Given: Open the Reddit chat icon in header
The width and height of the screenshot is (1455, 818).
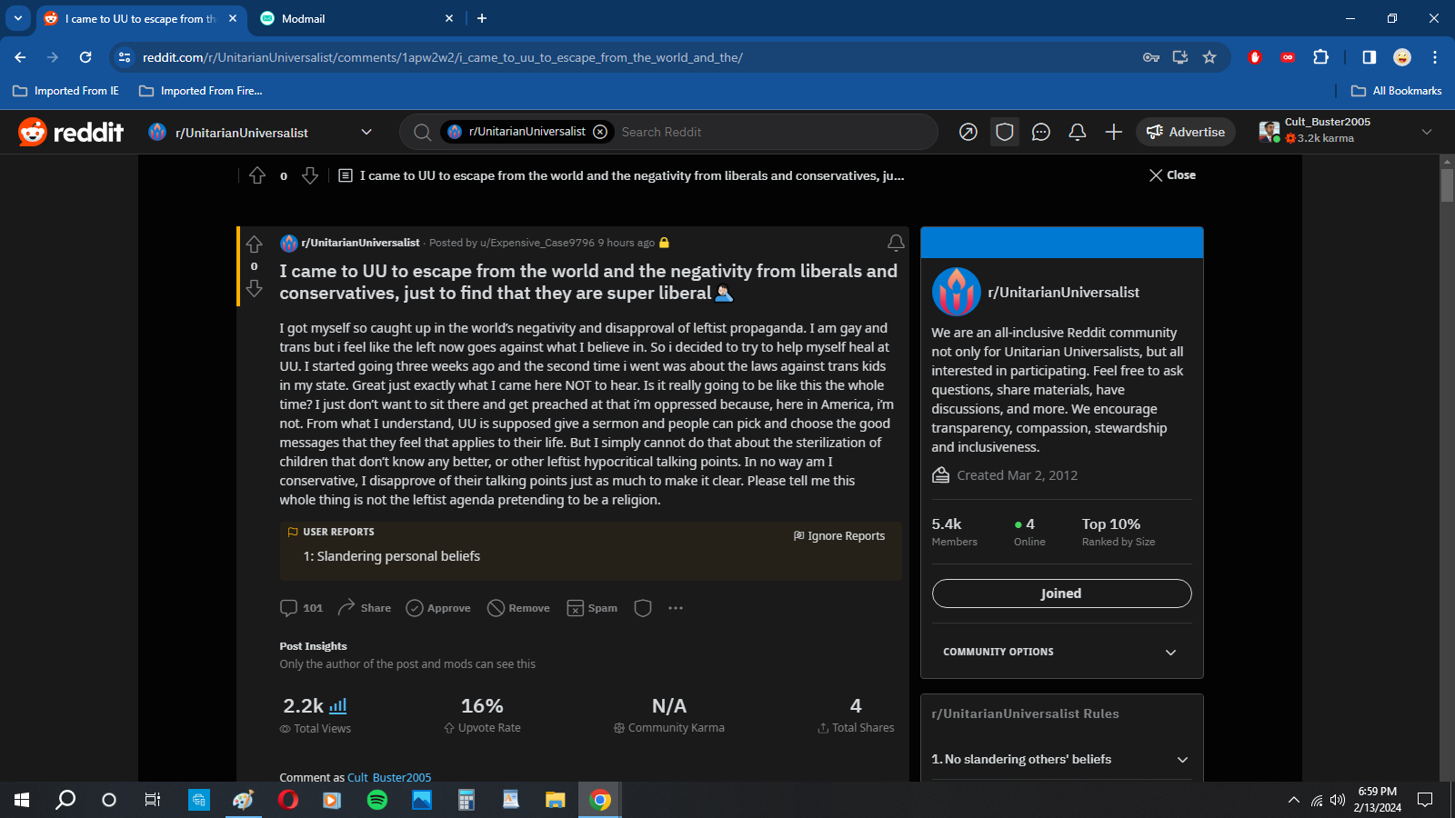Looking at the screenshot, I should [x=1041, y=133].
